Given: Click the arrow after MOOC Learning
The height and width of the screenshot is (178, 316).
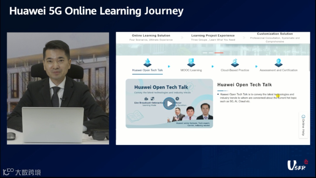Looking at the screenshot, I should pyautogui.click(x=213, y=66).
